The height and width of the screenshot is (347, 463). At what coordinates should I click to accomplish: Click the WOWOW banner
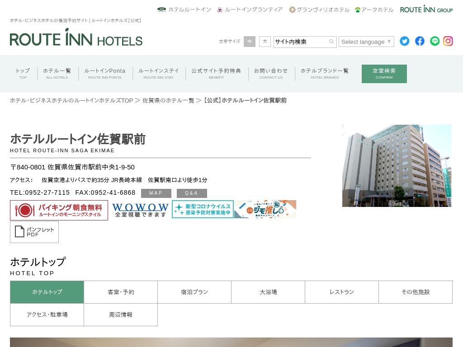(x=140, y=210)
